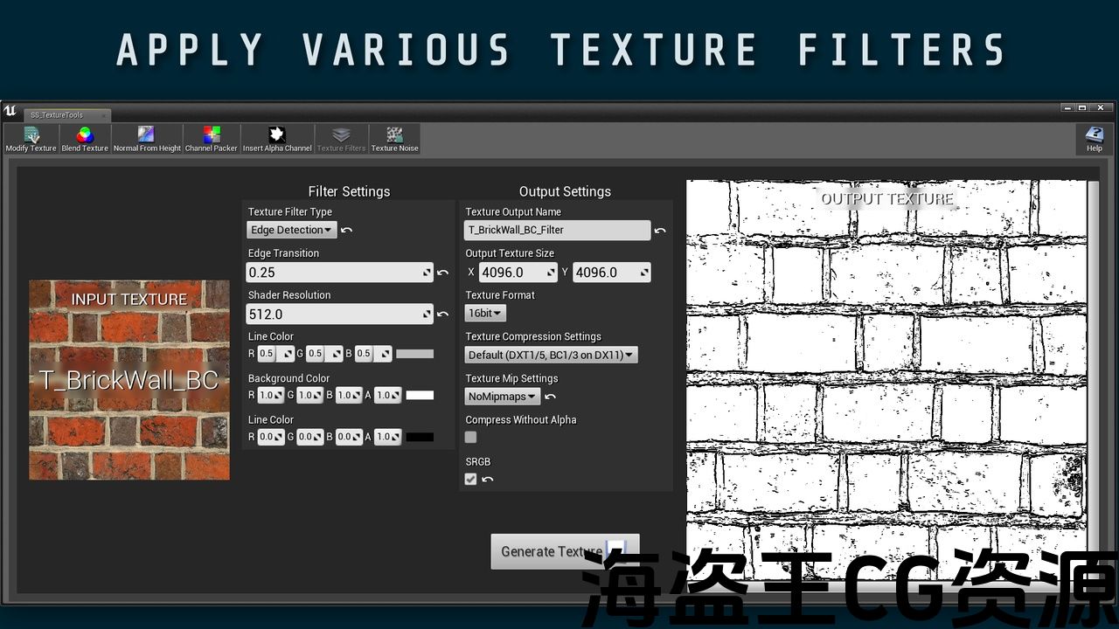Viewport: 1119px width, 629px height.
Task: Select the Channel Packer tool
Action: [212, 139]
